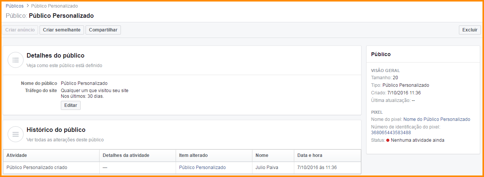Viewport: 484px width, 177px height.
Task: Open the Compartilhar sharing button
Action: click(x=103, y=30)
